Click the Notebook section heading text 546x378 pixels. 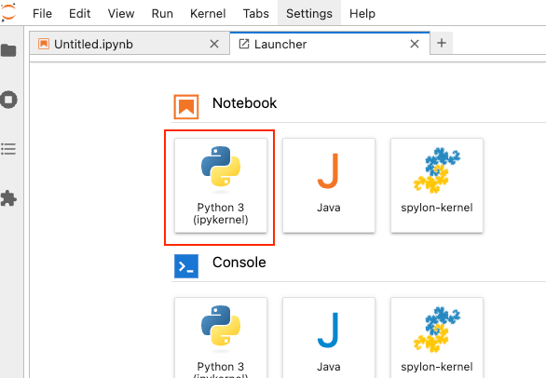pos(244,103)
